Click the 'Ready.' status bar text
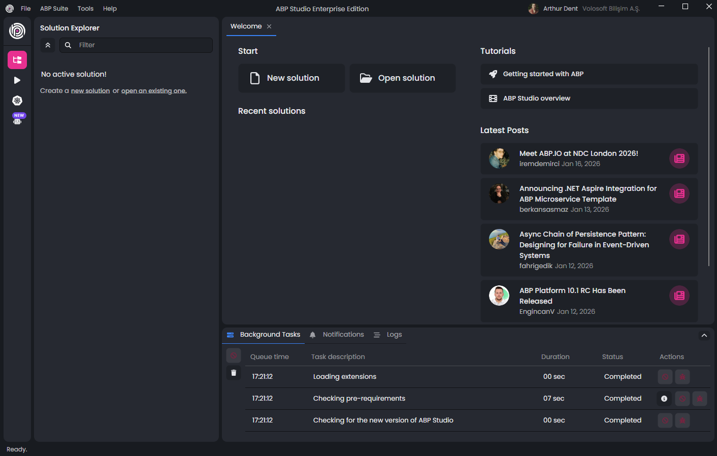 click(17, 449)
